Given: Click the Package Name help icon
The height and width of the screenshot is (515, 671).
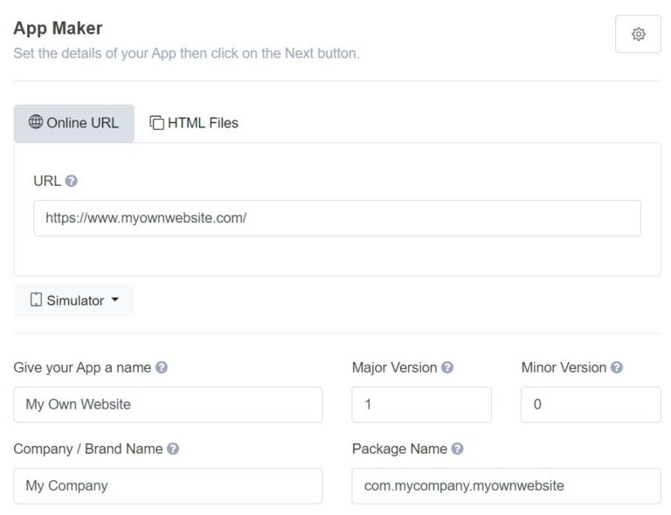Looking at the screenshot, I should coord(457,449).
